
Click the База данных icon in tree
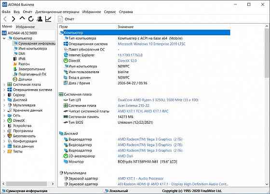[10, 146]
